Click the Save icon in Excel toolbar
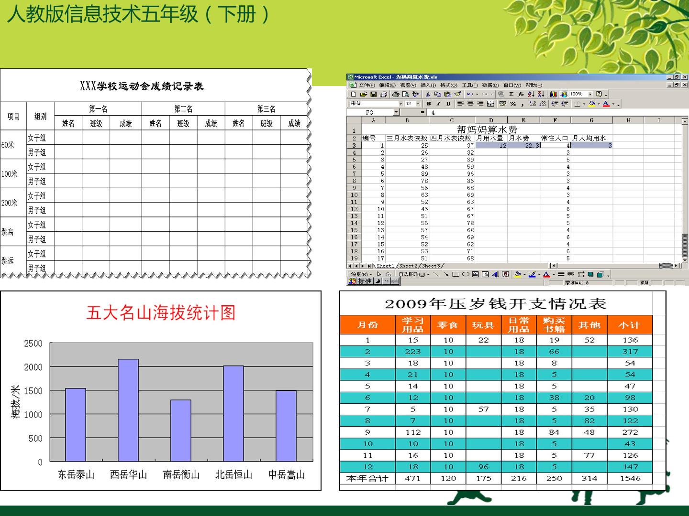The width and height of the screenshot is (689, 516). (x=374, y=94)
